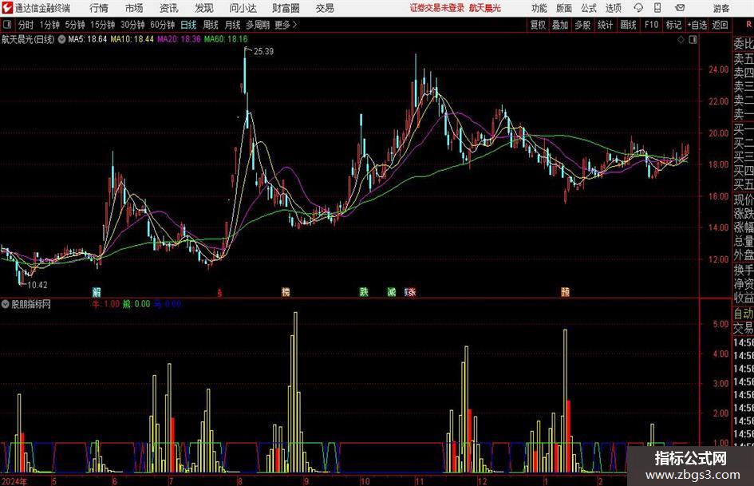Open the 财富圈 menu

[x=286, y=8]
